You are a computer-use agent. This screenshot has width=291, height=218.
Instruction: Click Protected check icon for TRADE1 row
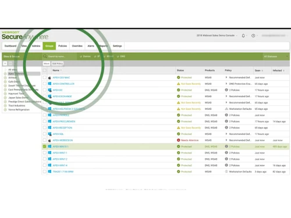179,171
